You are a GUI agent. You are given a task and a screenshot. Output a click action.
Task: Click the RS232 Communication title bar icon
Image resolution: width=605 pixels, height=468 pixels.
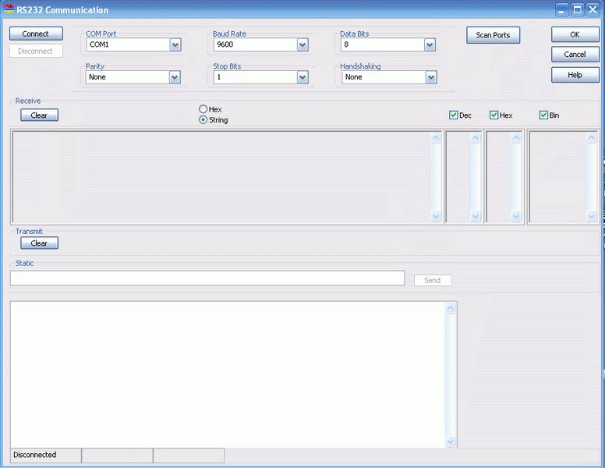point(9,10)
